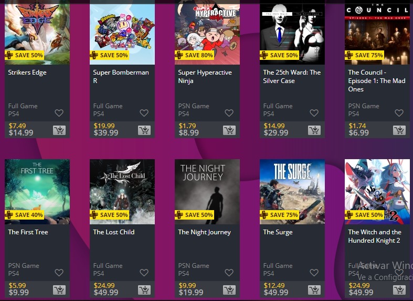The height and width of the screenshot is (301, 413).
Task: Favorite The Lost Child with heart
Action: [x=144, y=273]
